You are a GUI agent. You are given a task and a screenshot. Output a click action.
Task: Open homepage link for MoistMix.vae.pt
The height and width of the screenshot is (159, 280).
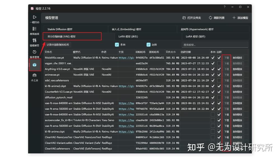(x=127, y=58)
